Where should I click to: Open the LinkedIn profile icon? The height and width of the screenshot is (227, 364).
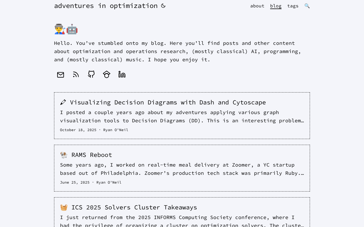[122, 74]
